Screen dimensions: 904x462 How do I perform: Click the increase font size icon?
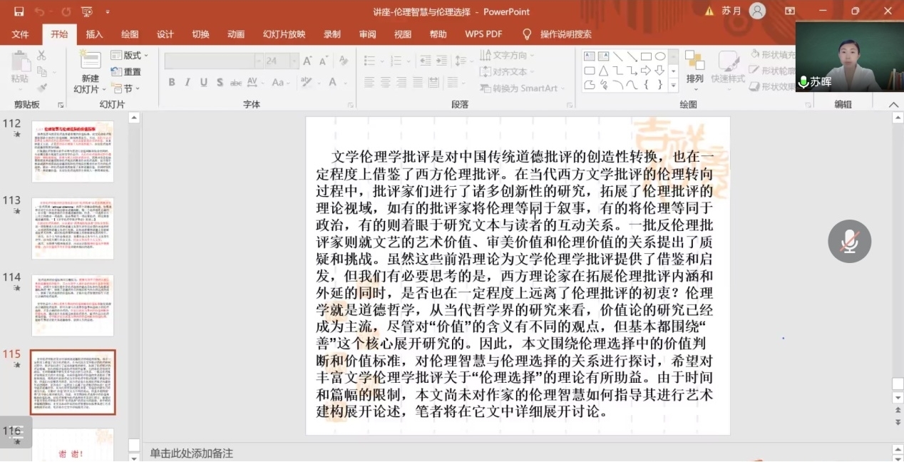(x=307, y=61)
